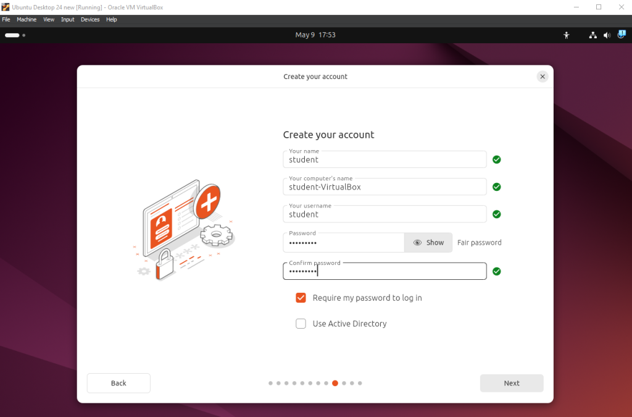Click the active orange progress dot

coord(335,383)
